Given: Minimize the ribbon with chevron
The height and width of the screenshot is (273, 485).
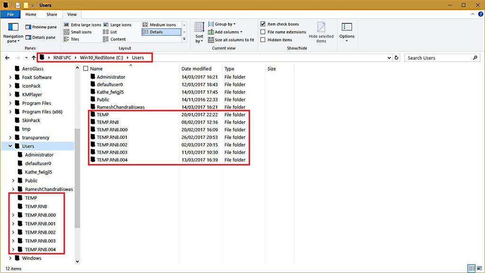Looking at the screenshot, I should coord(473,14).
